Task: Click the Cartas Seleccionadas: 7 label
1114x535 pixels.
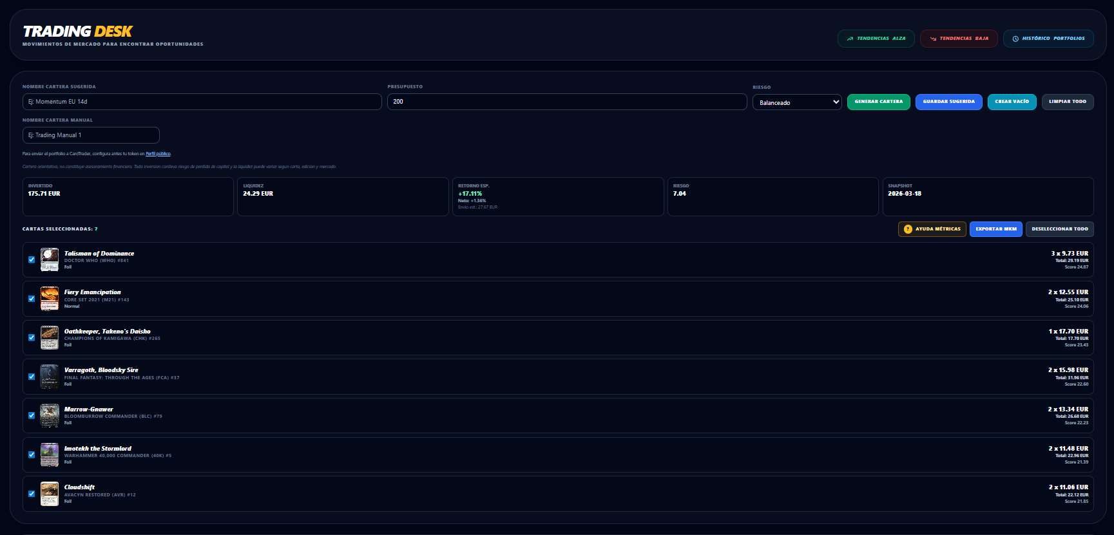Action: pyautogui.click(x=60, y=229)
